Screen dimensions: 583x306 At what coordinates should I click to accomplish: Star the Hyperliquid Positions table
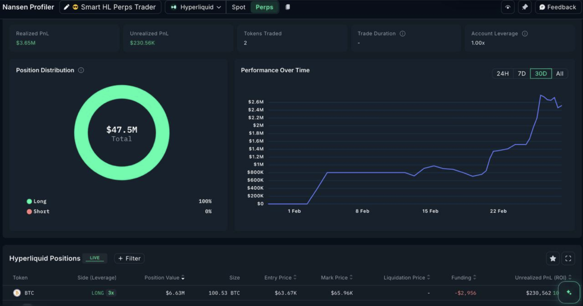(553, 258)
